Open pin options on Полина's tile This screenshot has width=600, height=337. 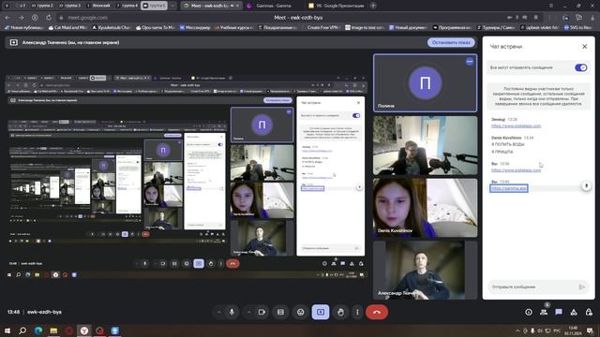[470, 62]
